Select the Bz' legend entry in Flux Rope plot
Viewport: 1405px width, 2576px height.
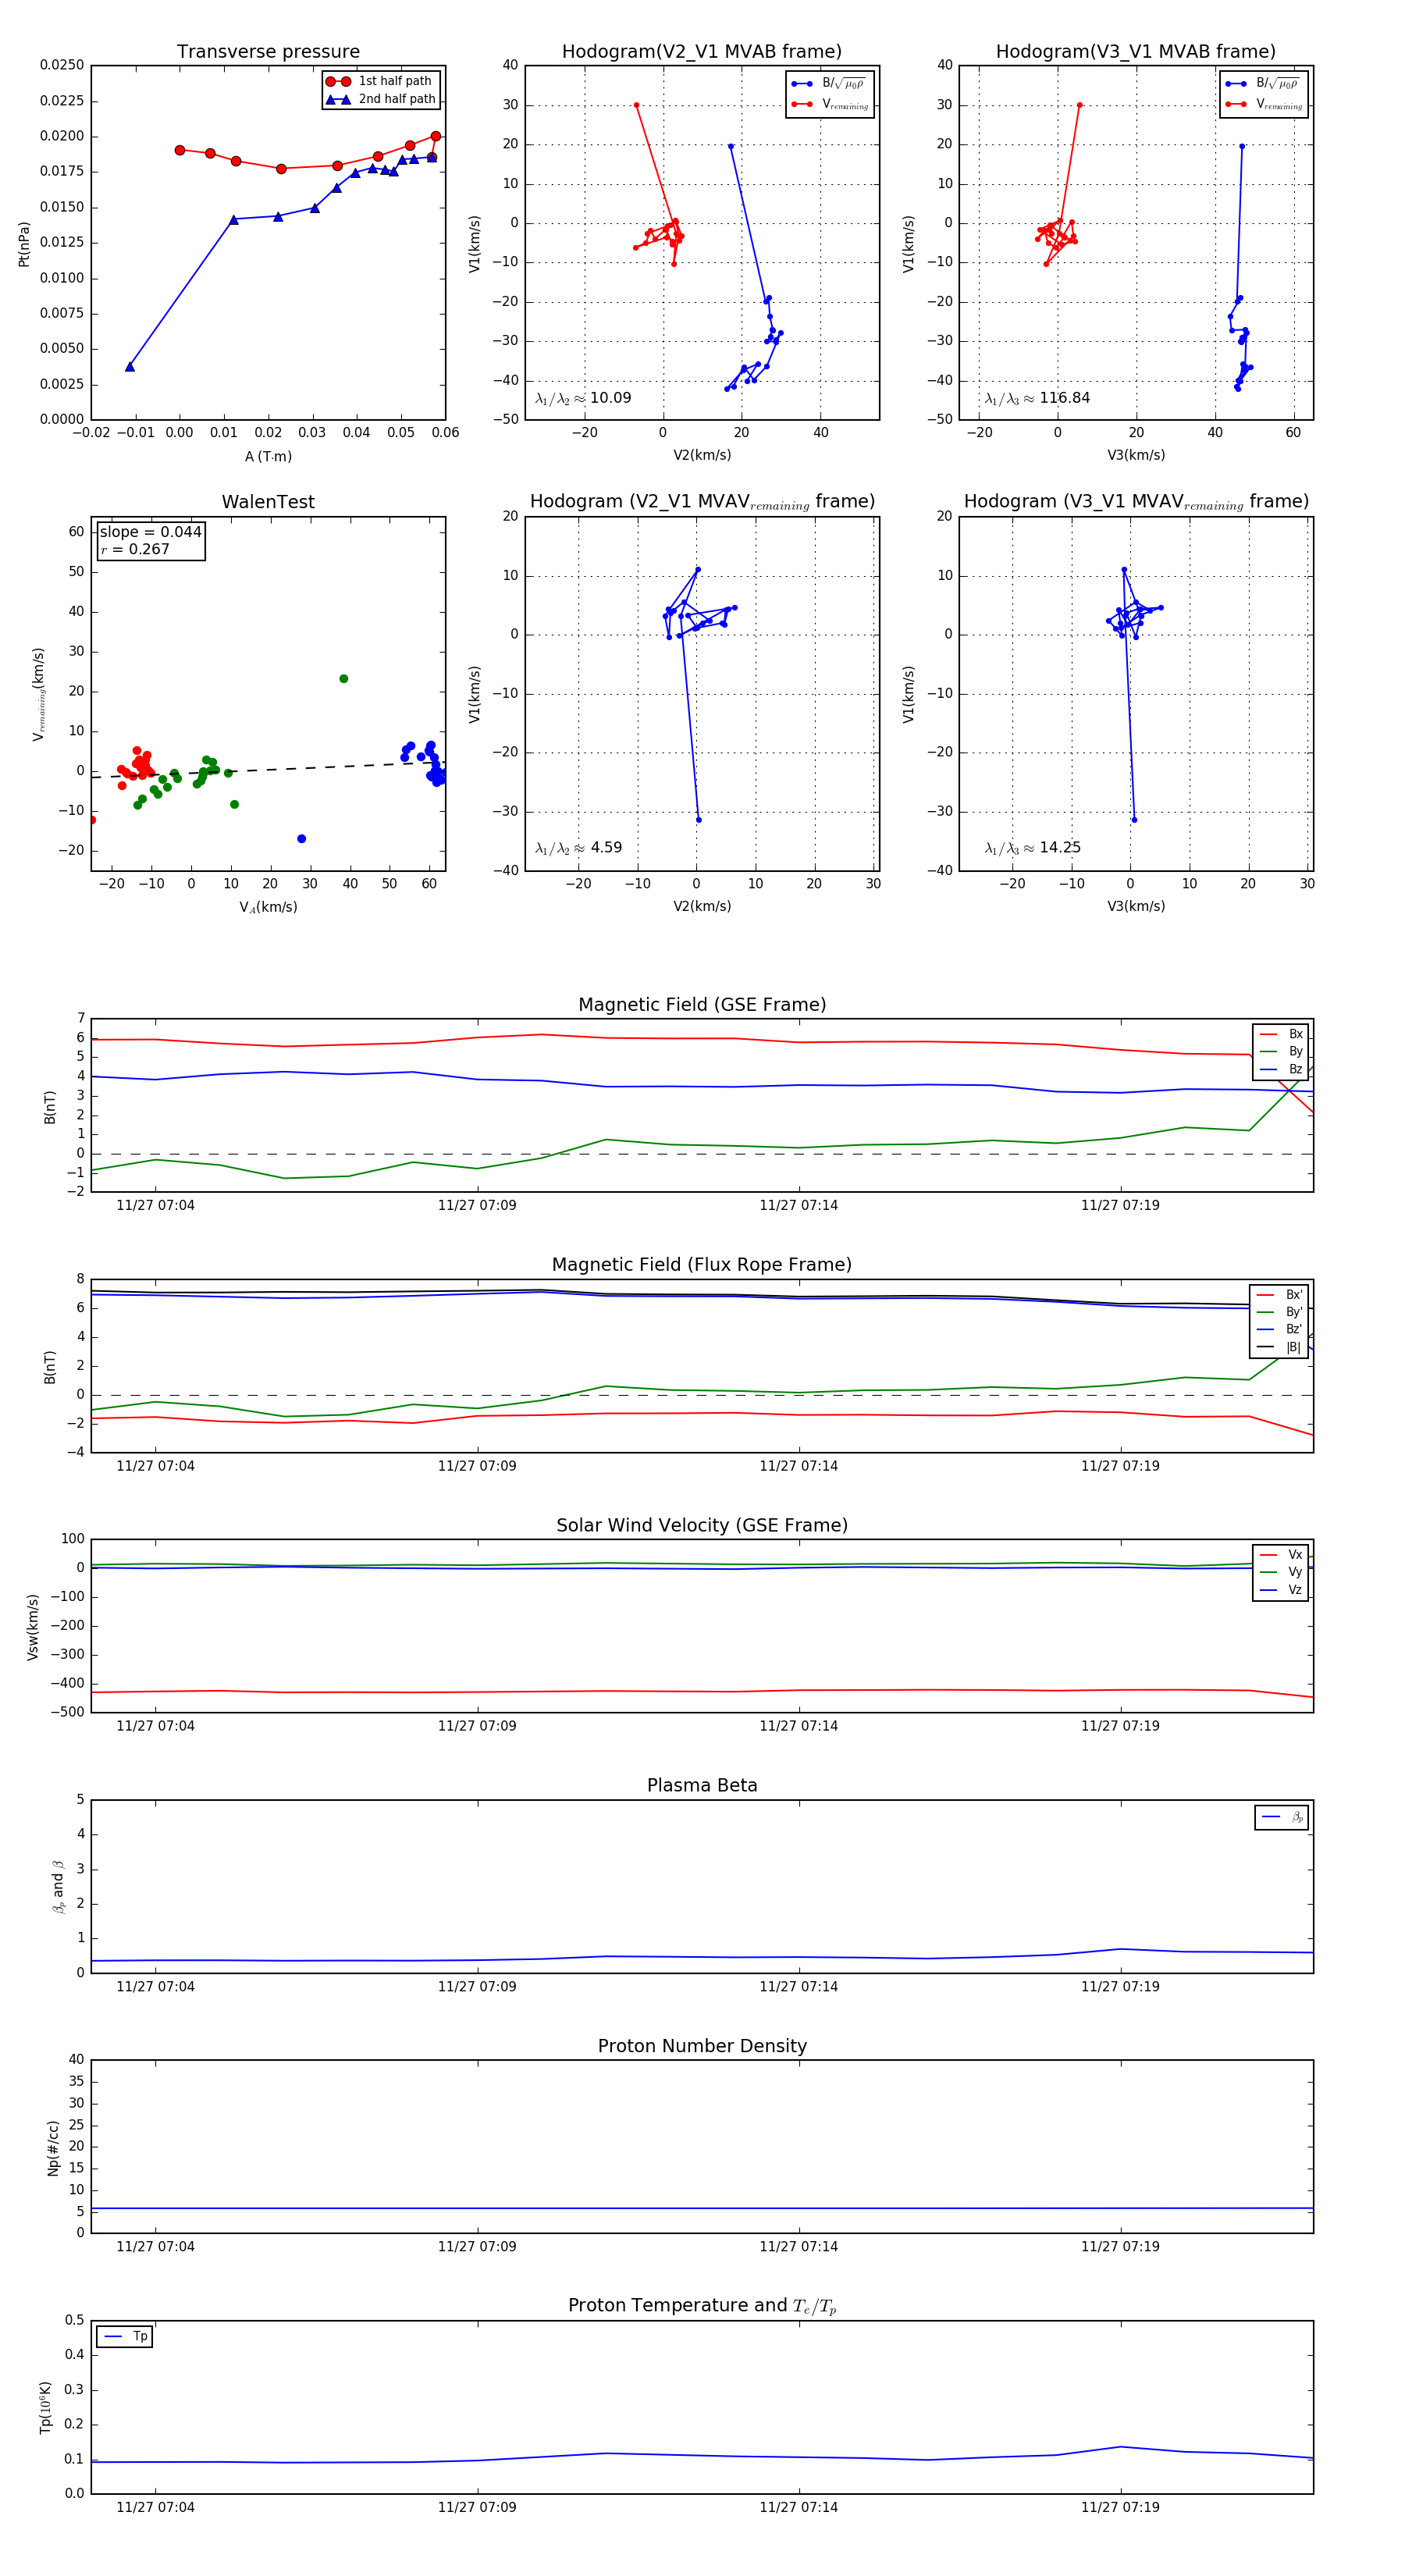(1279, 1330)
